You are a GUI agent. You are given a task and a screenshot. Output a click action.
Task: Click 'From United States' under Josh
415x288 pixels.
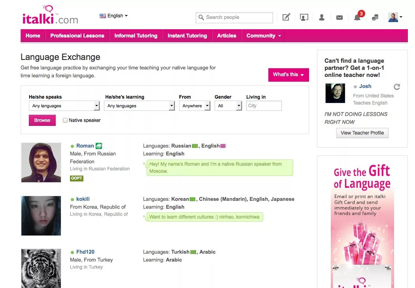373,95
